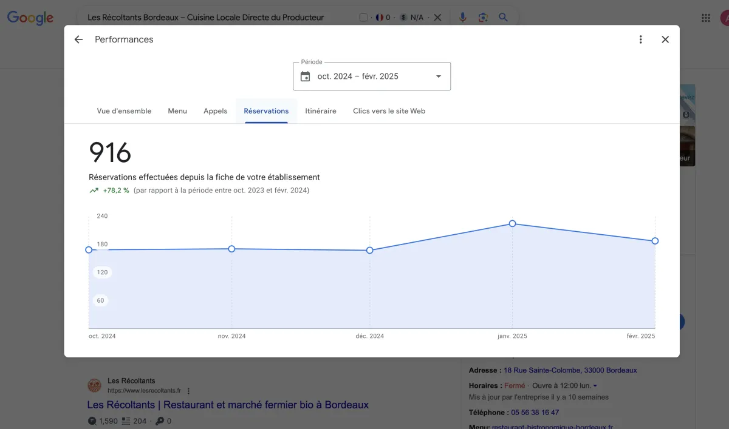The image size is (729, 429).
Task: Click the 240 y-axis label
Action: click(102, 216)
